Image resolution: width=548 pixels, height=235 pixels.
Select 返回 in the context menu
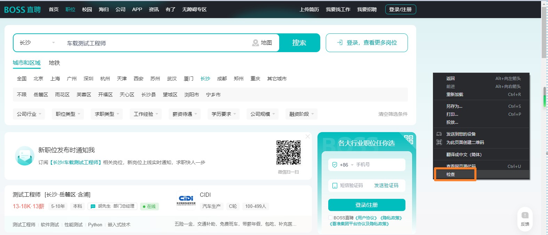pos(481,79)
